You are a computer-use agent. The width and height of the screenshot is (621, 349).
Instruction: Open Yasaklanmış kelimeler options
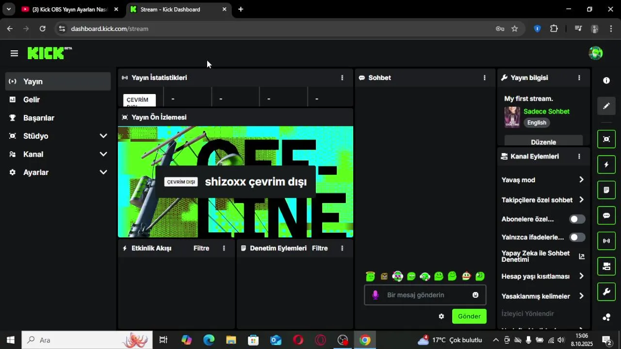pos(543,296)
